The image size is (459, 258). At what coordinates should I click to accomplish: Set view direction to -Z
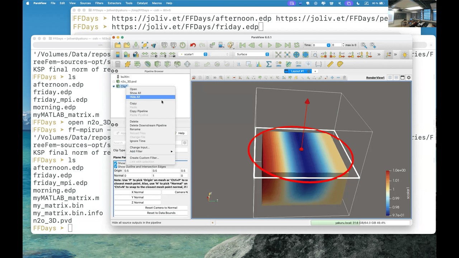pyautogui.click(x=369, y=54)
